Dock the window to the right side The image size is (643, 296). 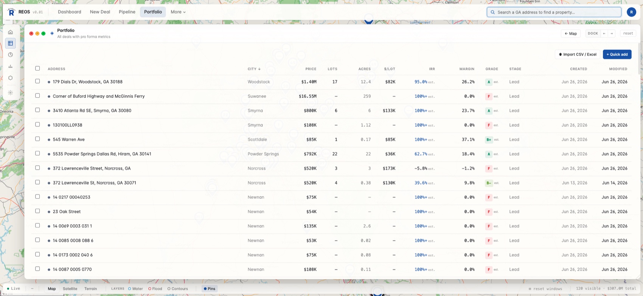(x=612, y=33)
